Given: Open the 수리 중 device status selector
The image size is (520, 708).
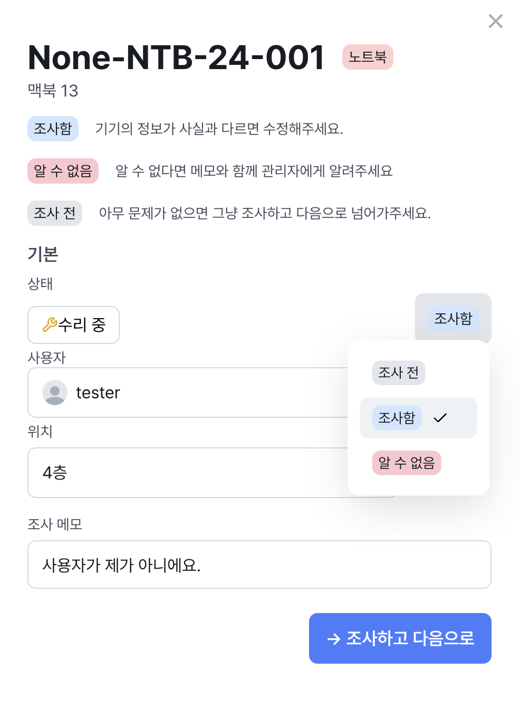Looking at the screenshot, I should [74, 325].
